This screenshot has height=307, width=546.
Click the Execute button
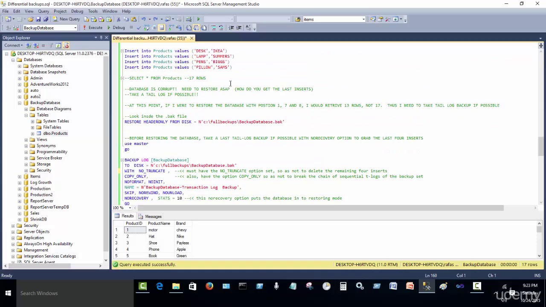point(93,28)
